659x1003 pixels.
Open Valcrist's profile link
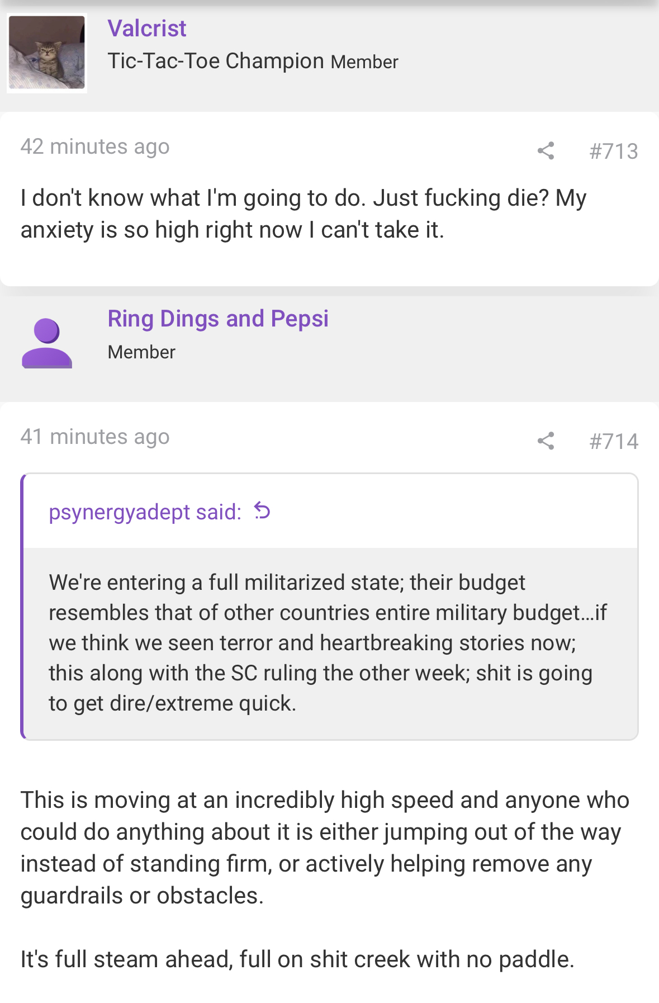point(147,29)
